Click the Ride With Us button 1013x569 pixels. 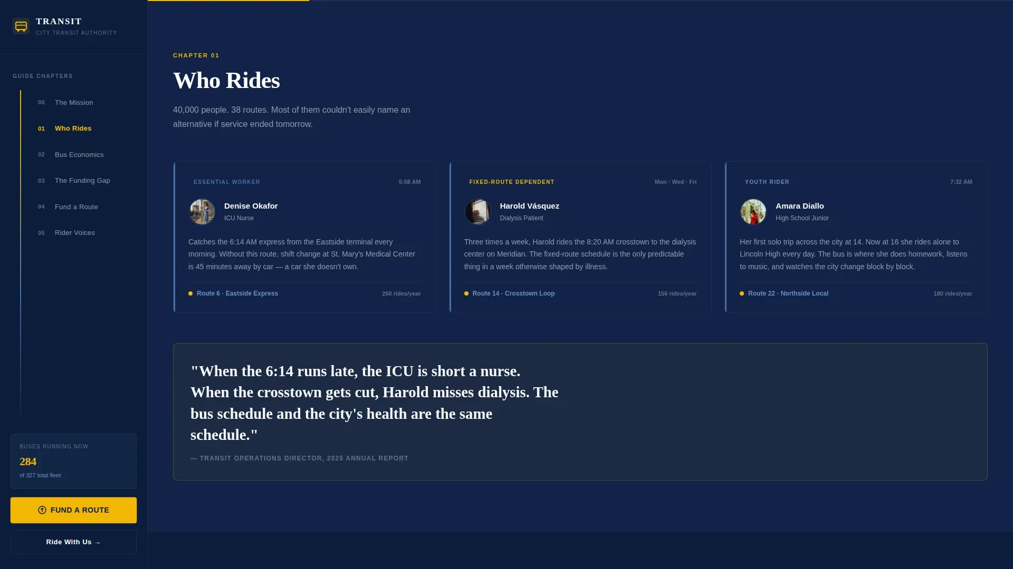pyautogui.click(x=73, y=542)
